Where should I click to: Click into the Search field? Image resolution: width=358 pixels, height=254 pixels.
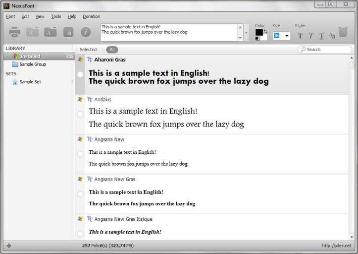click(325, 50)
